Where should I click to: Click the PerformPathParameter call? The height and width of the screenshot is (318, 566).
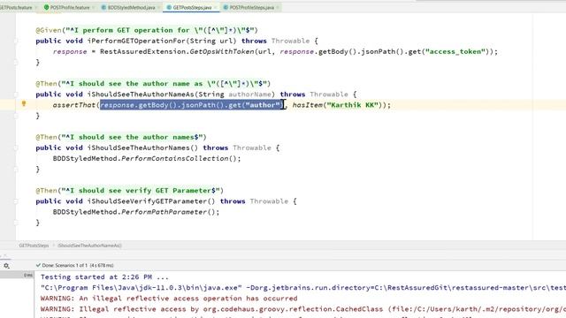tap(164, 212)
